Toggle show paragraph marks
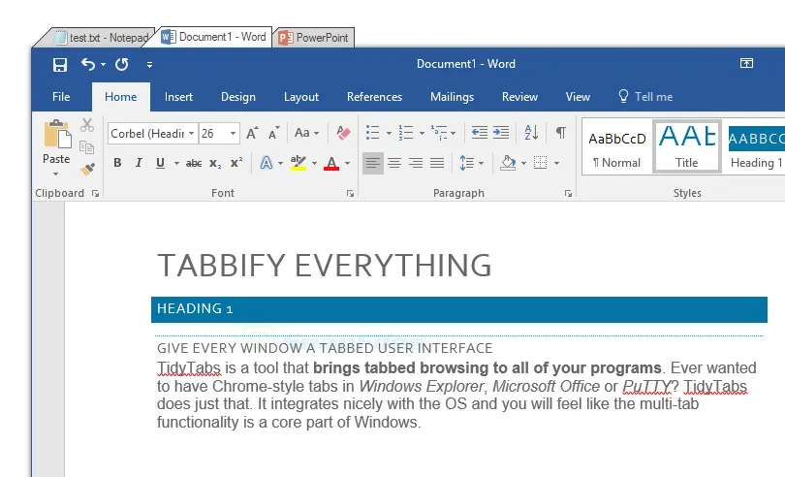This screenshot has height=477, width=785. (x=561, y=133)
